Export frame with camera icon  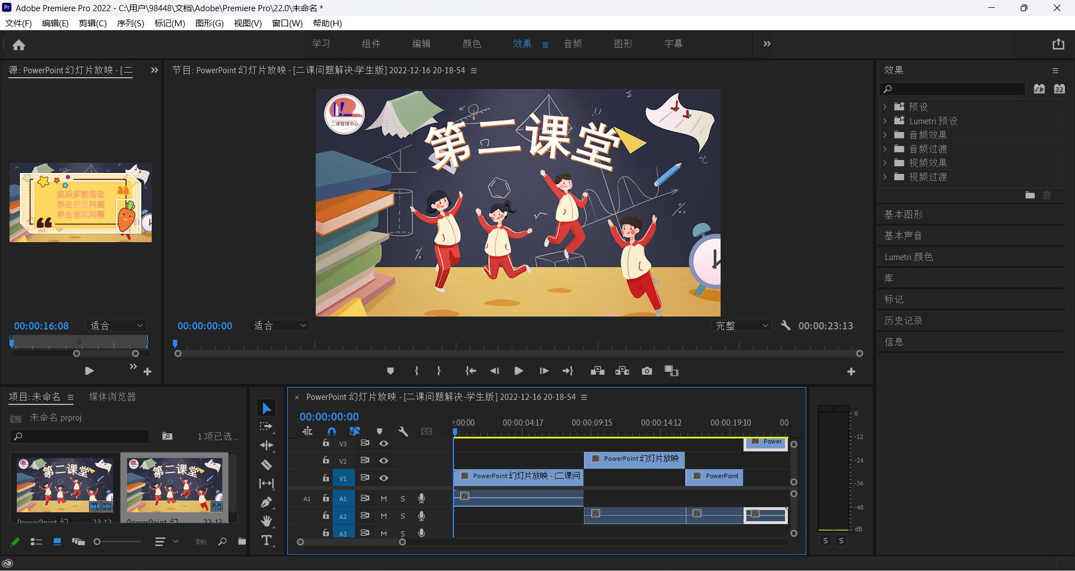647,371
